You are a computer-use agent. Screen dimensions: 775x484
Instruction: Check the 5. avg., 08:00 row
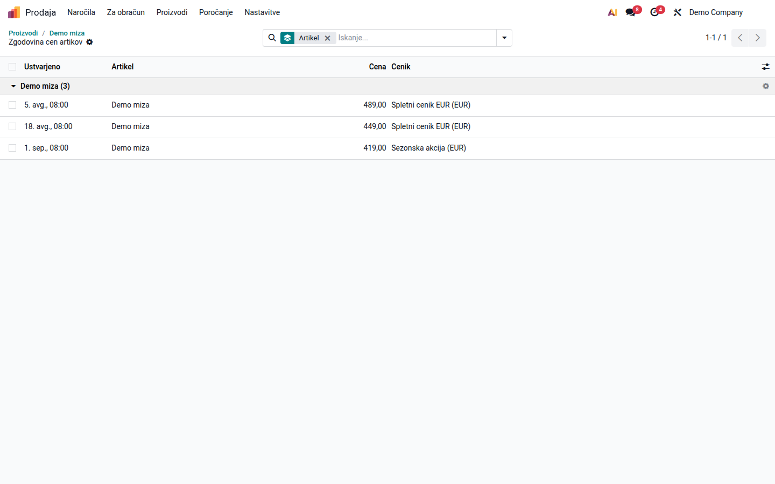pyautogui.click(x=12, y=105)
